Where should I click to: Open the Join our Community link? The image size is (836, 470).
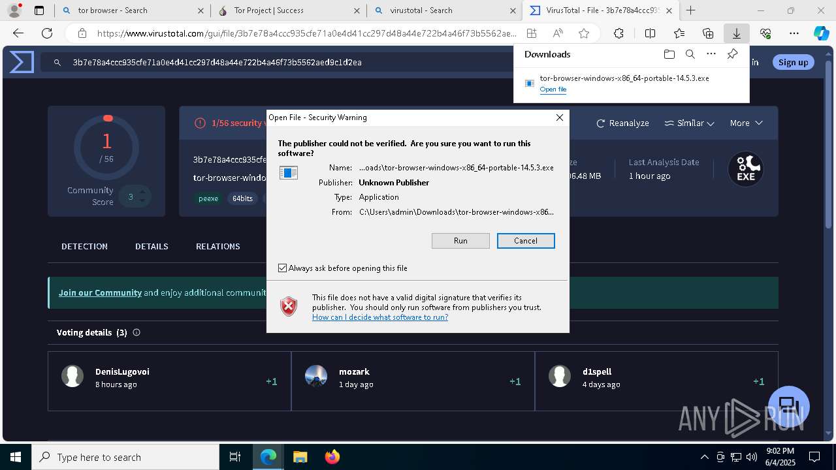click(100, 292)
